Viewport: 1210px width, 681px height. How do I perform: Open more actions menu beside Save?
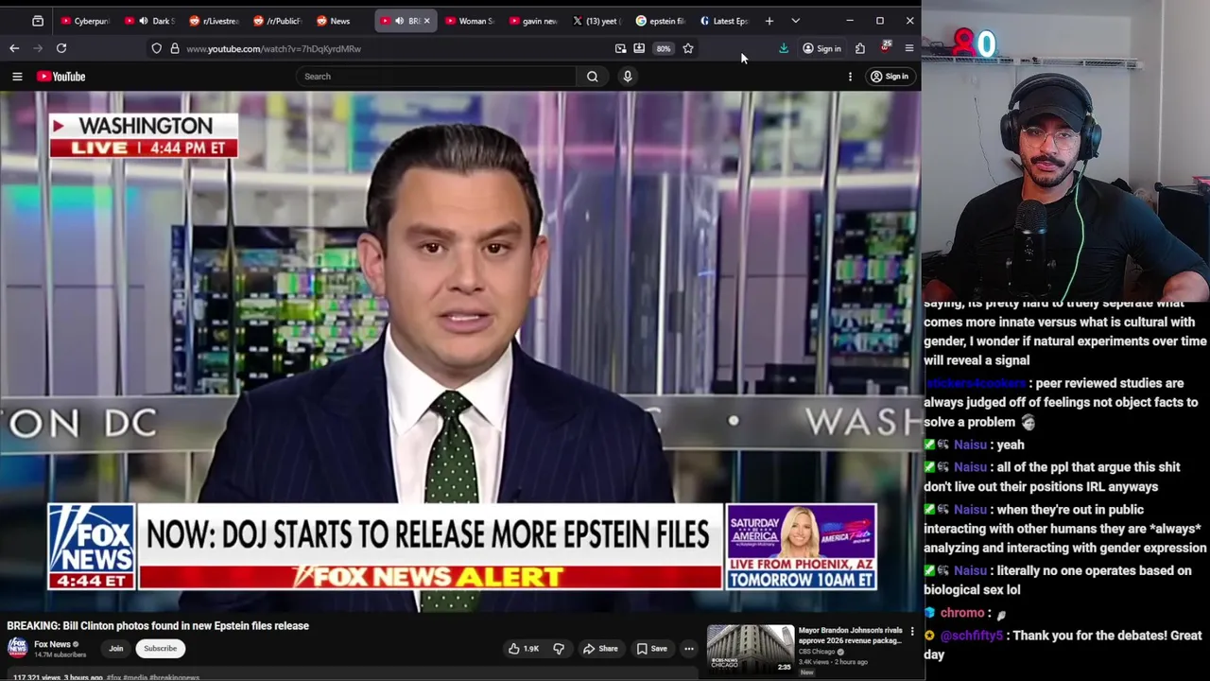point(689,649)
